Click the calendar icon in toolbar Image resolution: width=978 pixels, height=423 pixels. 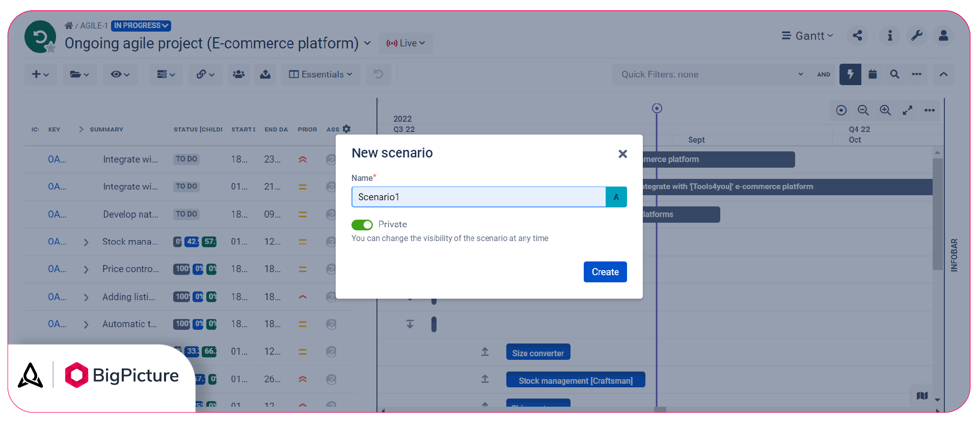point(873,74)
